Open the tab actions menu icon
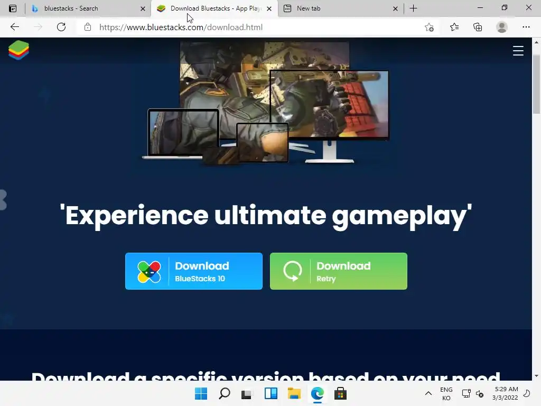Image resolution: width=541 pixels, height=406 pixels. click(13, 8)
